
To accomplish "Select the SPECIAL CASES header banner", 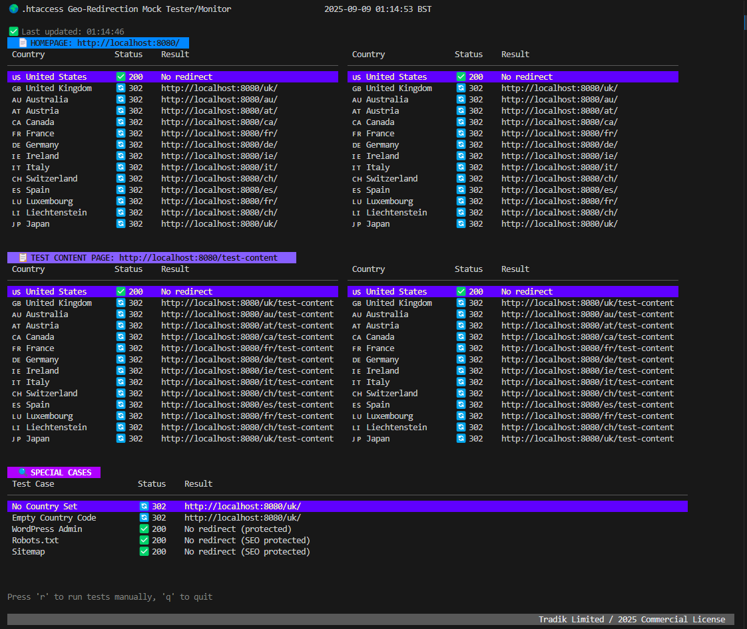I will pos(54,472).
